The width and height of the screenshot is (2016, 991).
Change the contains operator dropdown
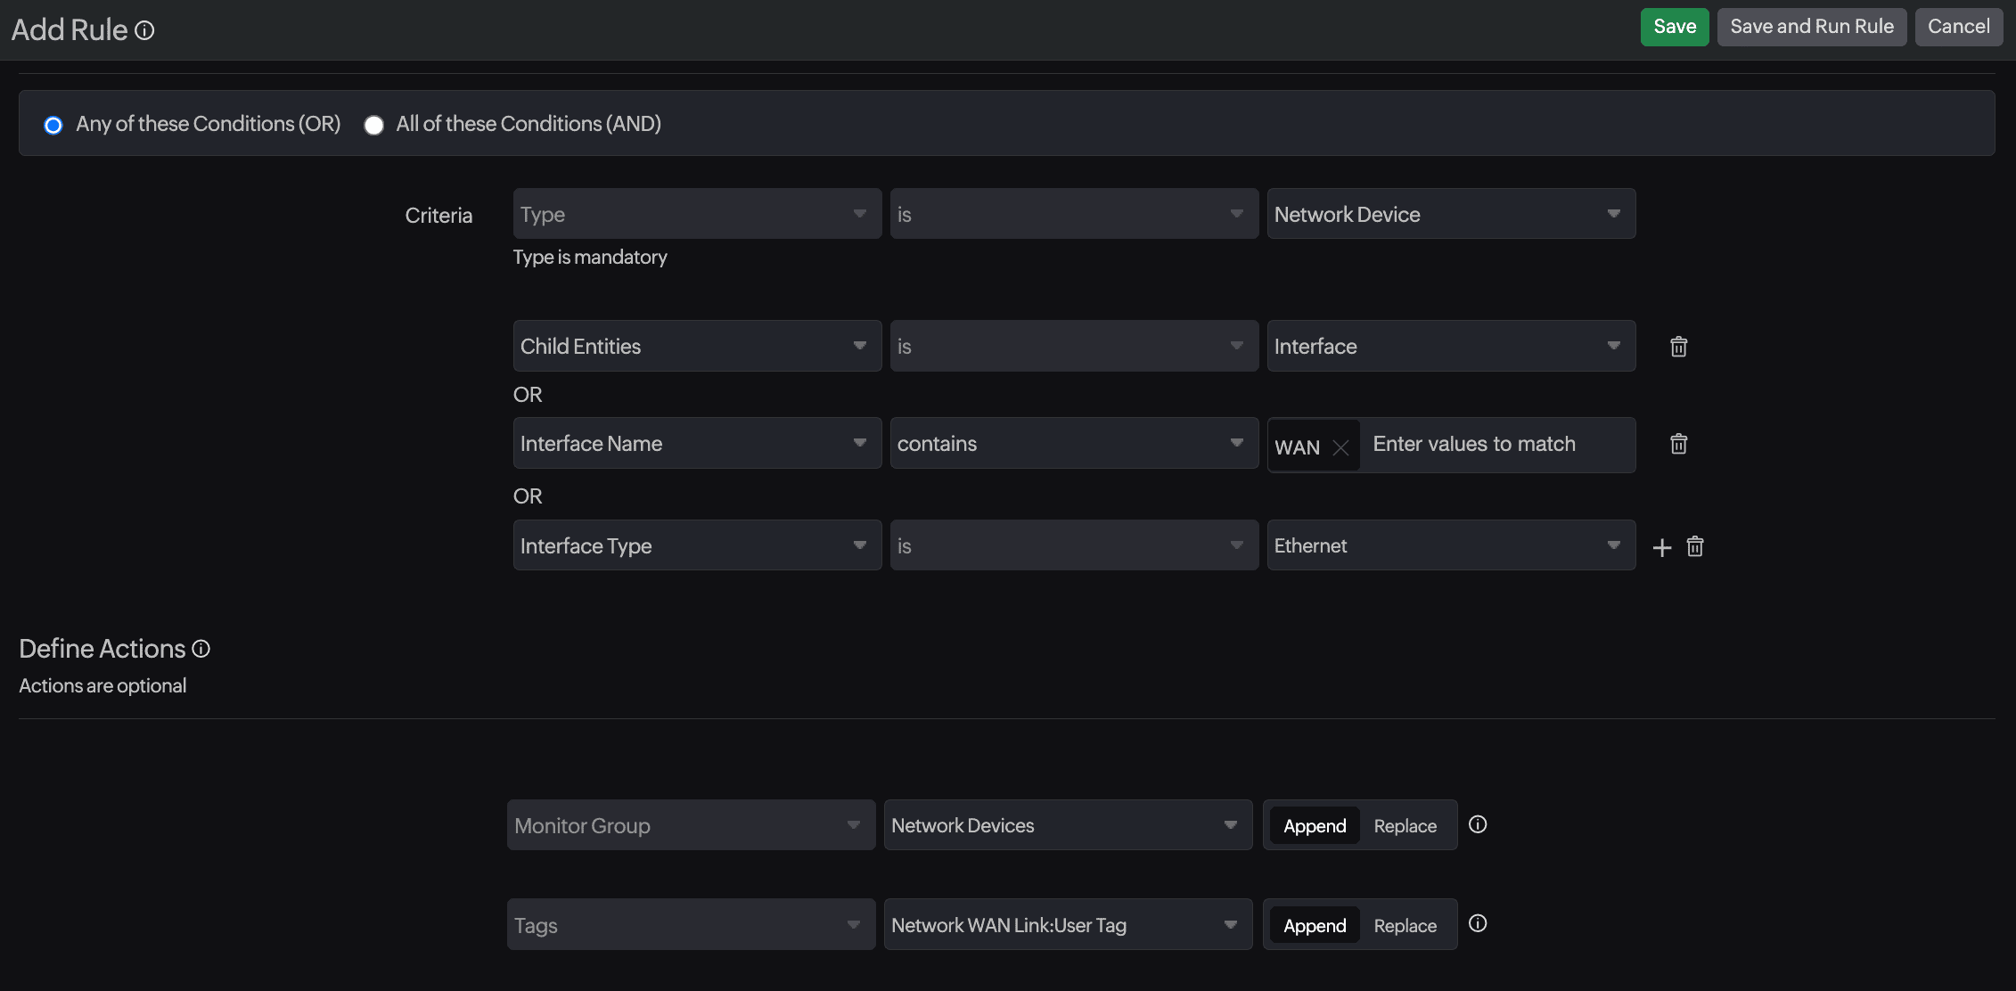(x=1073, y=443)
